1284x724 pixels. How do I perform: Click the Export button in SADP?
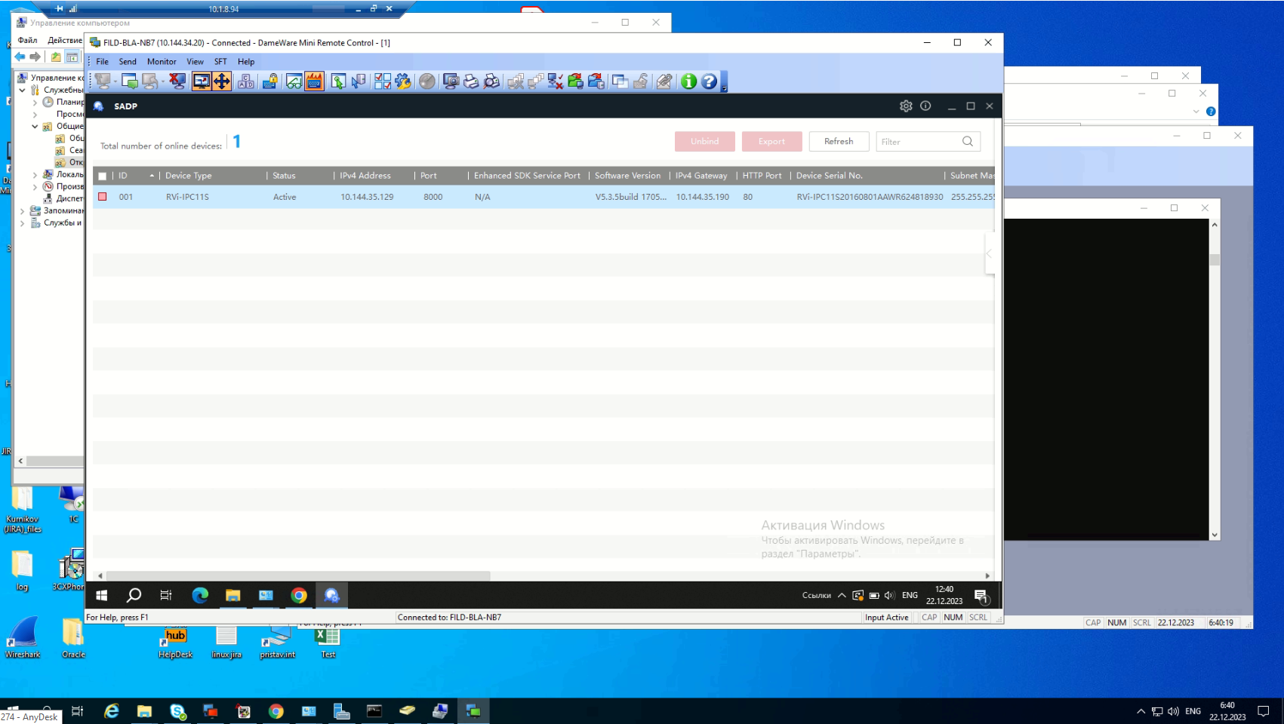point(771,142)
